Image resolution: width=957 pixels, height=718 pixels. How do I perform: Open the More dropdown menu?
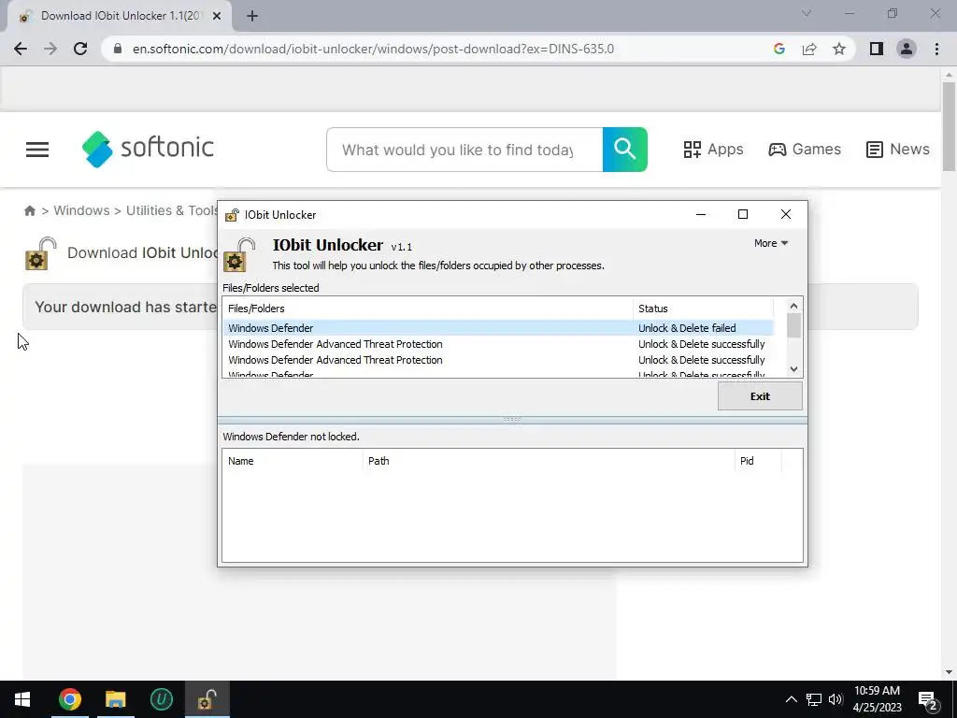[x=771, y=243]
